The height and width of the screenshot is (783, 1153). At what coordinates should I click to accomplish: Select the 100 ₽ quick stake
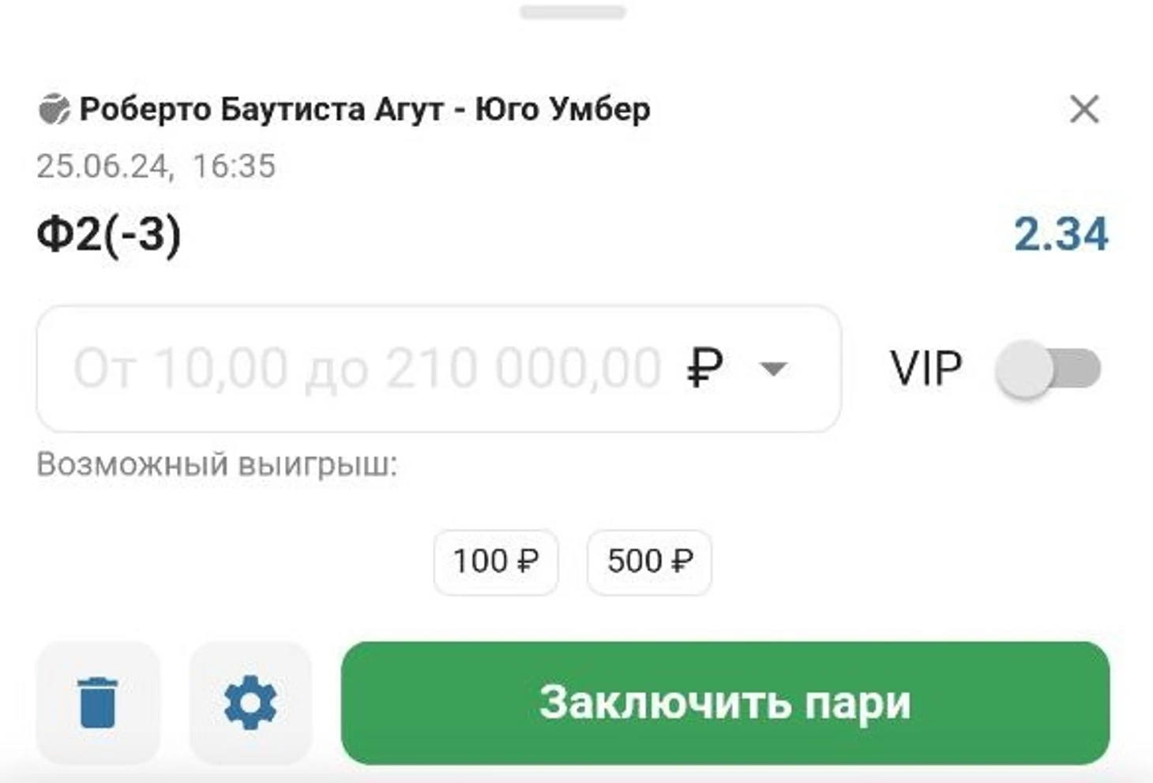(495, 562)
